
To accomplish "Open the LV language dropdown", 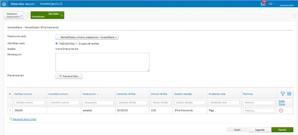I will click(x=272, y=4).
